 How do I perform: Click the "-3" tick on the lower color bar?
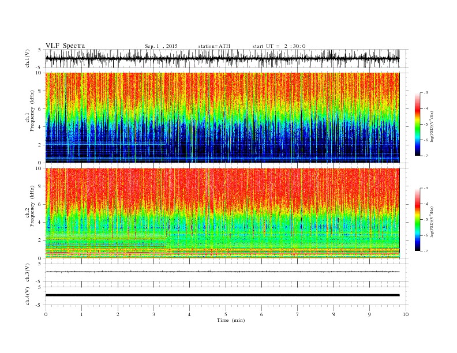426,188
